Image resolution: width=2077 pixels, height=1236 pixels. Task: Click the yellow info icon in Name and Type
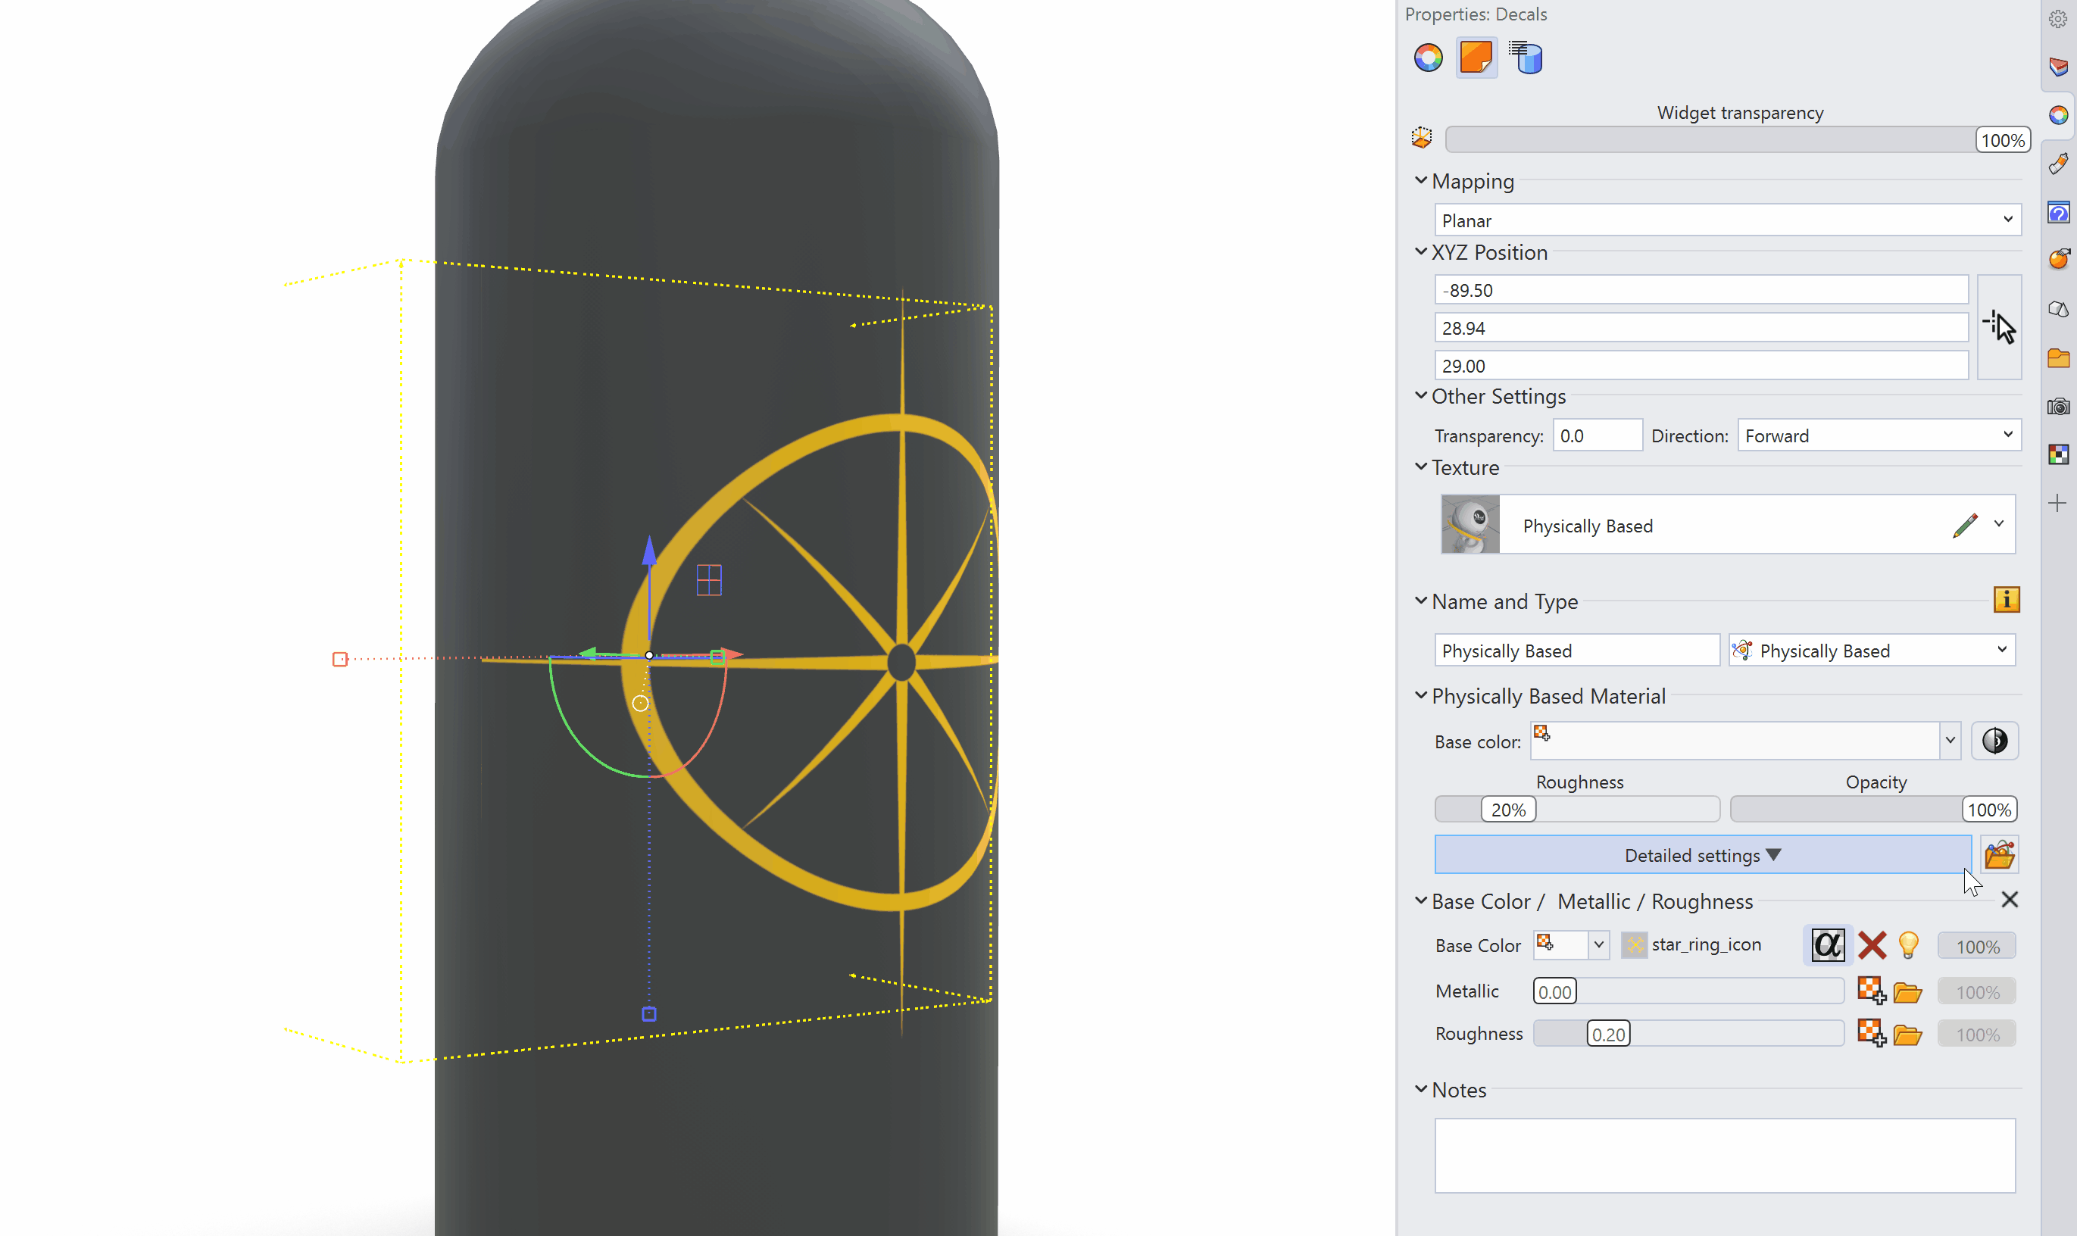coord(2007,600)
